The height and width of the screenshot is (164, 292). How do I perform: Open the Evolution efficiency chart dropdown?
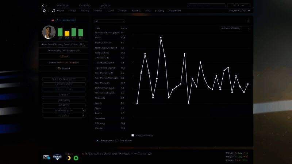pyautogui.click(x=235, y=28)
